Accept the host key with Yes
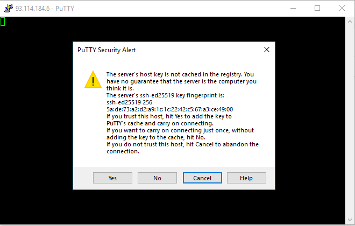355x226 pixels. click(112, 178)
